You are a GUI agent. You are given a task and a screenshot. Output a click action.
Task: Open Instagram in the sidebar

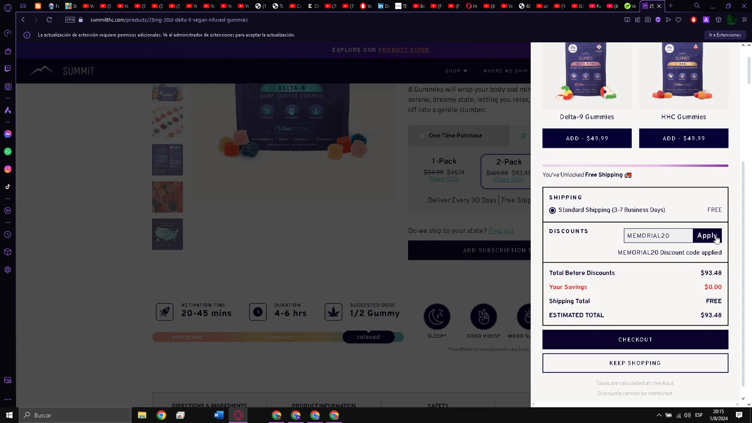click(x=8, y=169)
